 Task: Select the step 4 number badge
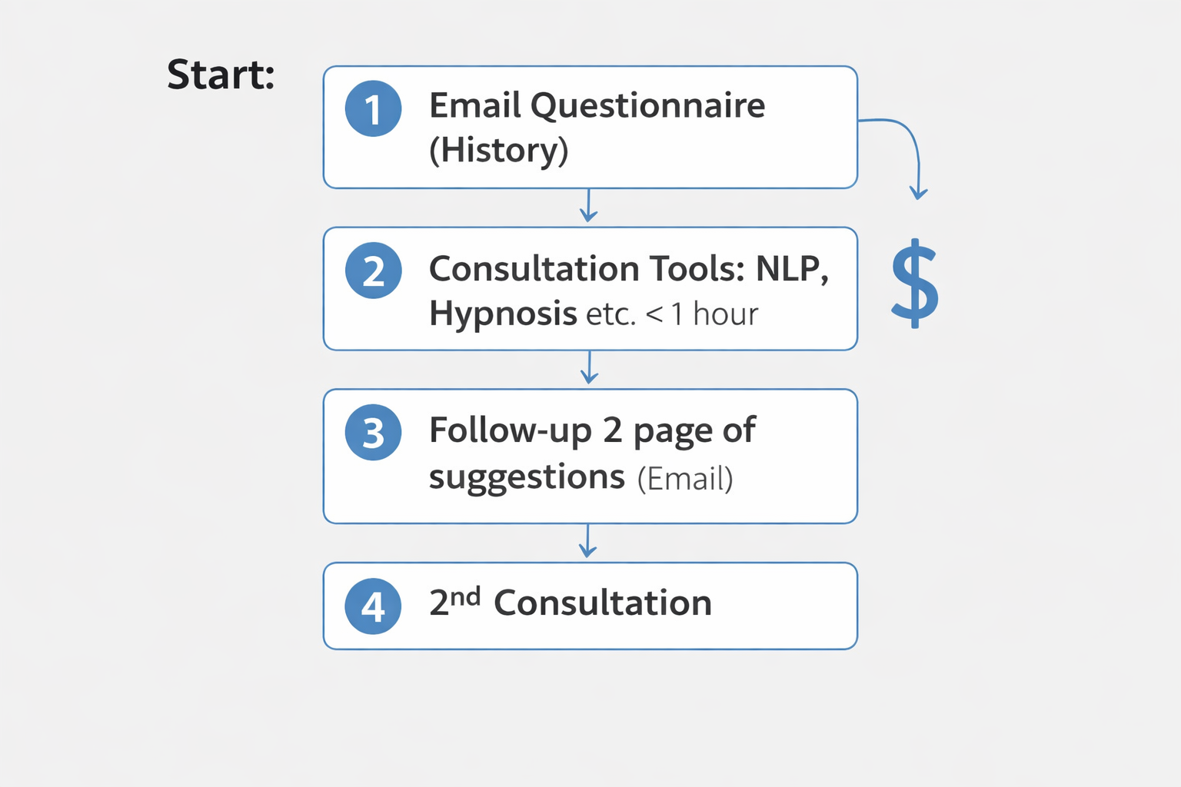tap(373, 606)
